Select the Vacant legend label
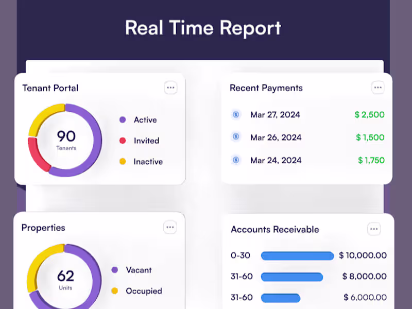Screen dimensions: 412x309 pyautogui.click(x=139, y=270)
